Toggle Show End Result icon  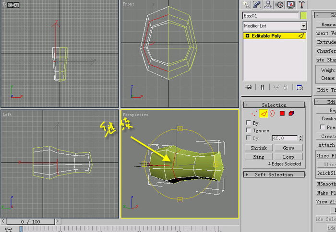coord(262,87)
